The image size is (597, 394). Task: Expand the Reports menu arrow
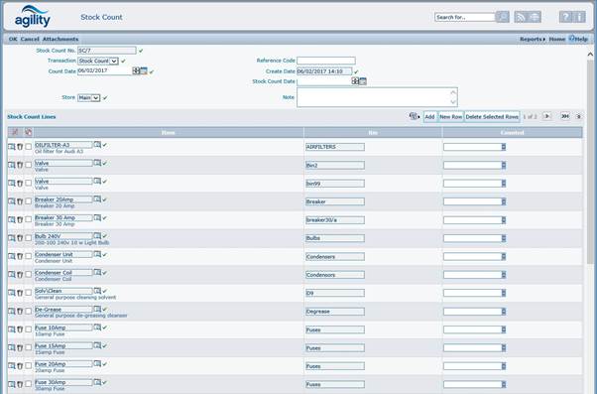point(544,40)
